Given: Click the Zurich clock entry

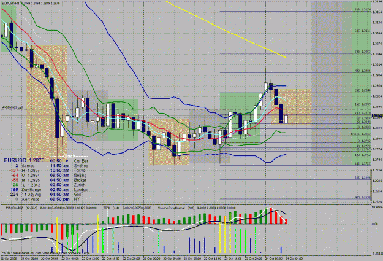Looking at the screenshot, I should [x=67, y=185].
